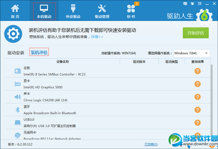This screenshot has width=218, height=149.
Task: Expand the Windows 7(64) OS dropdown
Action: click(192, 53)
